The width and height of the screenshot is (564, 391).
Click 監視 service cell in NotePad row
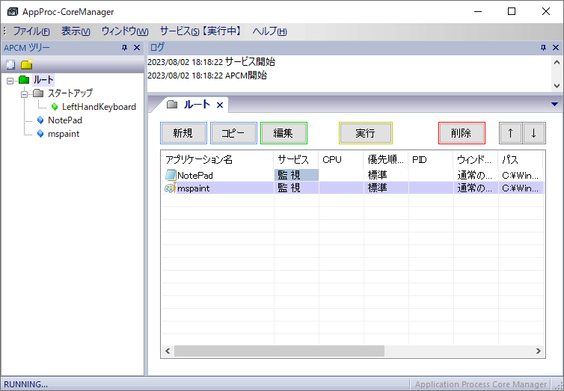click(x=296, y=175)
